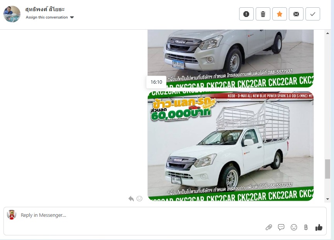The width and height of the screenshot is (334, 240).
Task: Open the customer's profile picture
Action: click(x=12, y=14)
